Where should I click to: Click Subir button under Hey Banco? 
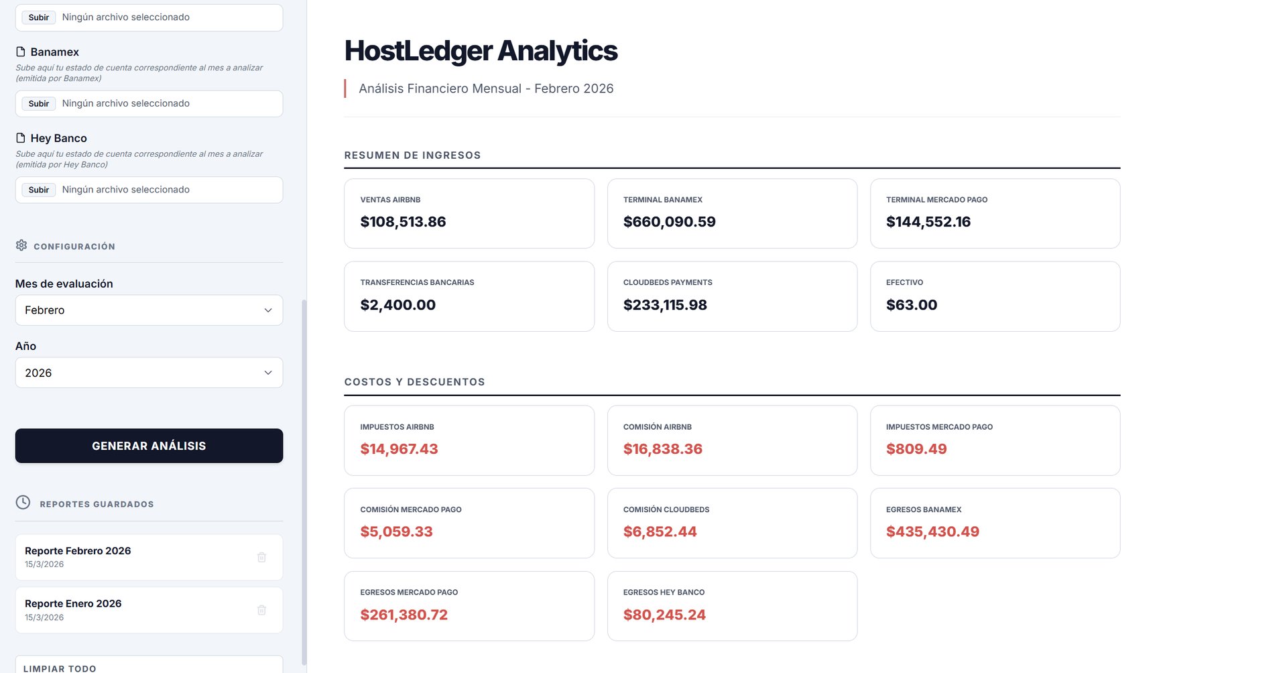[39, 190]
